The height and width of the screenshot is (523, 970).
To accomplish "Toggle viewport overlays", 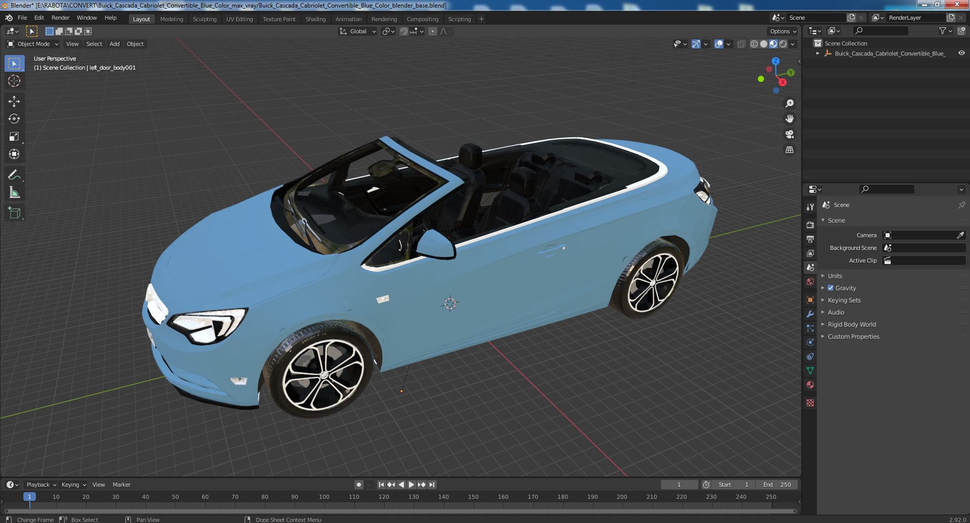I will [x=719, y=44].
